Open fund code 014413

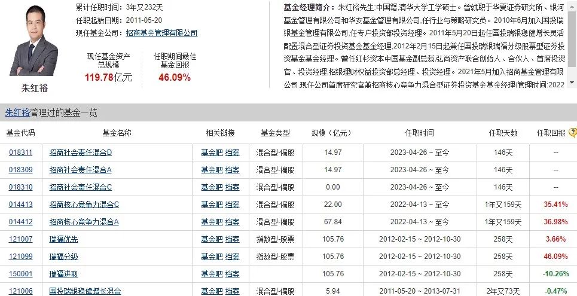[x=21, y=205]
